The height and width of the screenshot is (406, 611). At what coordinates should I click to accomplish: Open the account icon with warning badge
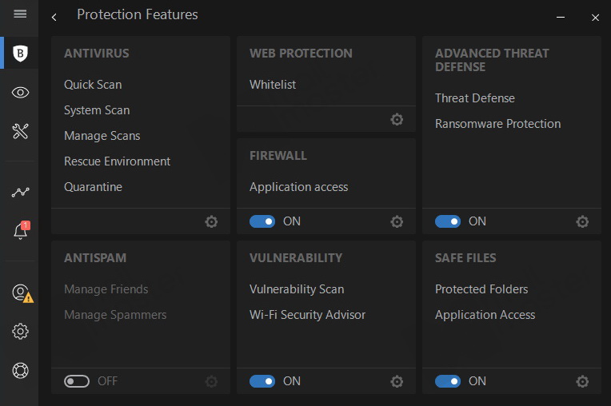(x=22, y=293)
